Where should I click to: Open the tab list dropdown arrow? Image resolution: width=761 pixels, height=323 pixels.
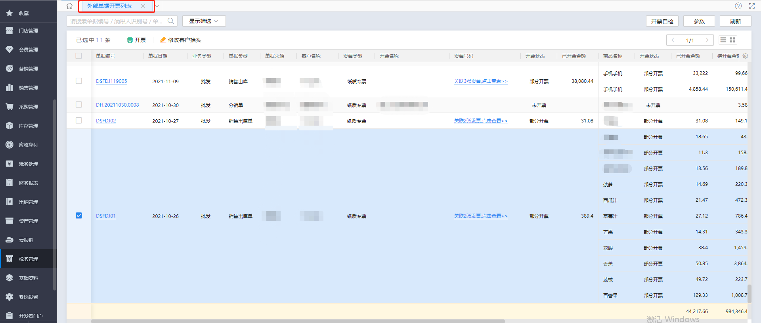(x=157, y=6)
